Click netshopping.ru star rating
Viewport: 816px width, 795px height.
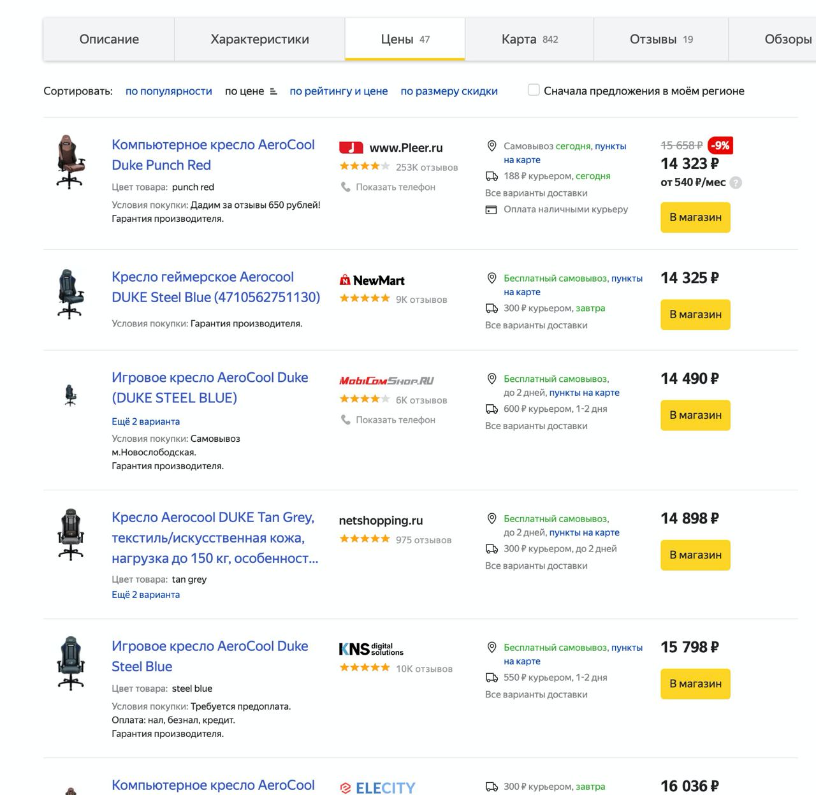point(365,539)
